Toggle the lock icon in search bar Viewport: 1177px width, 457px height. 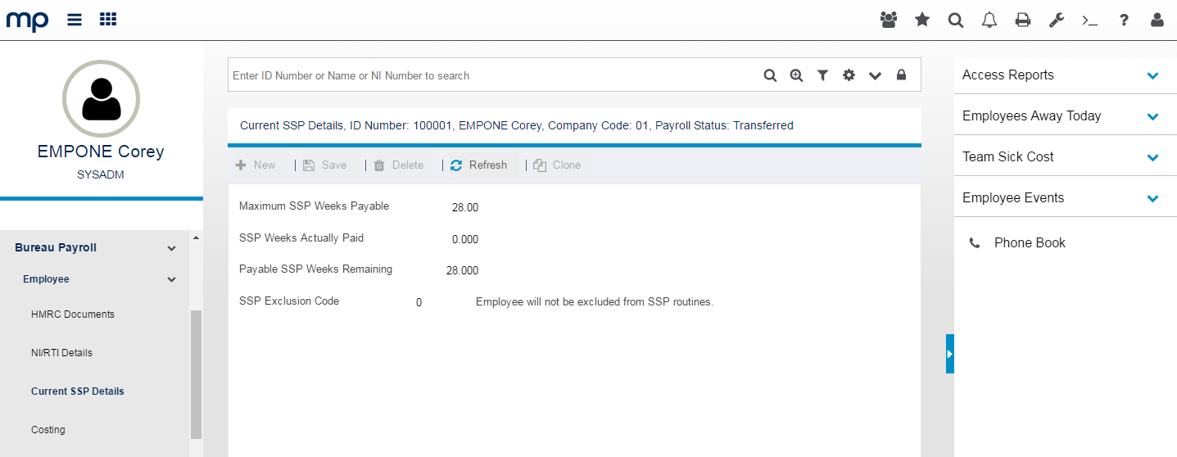[x=901, y=75]
